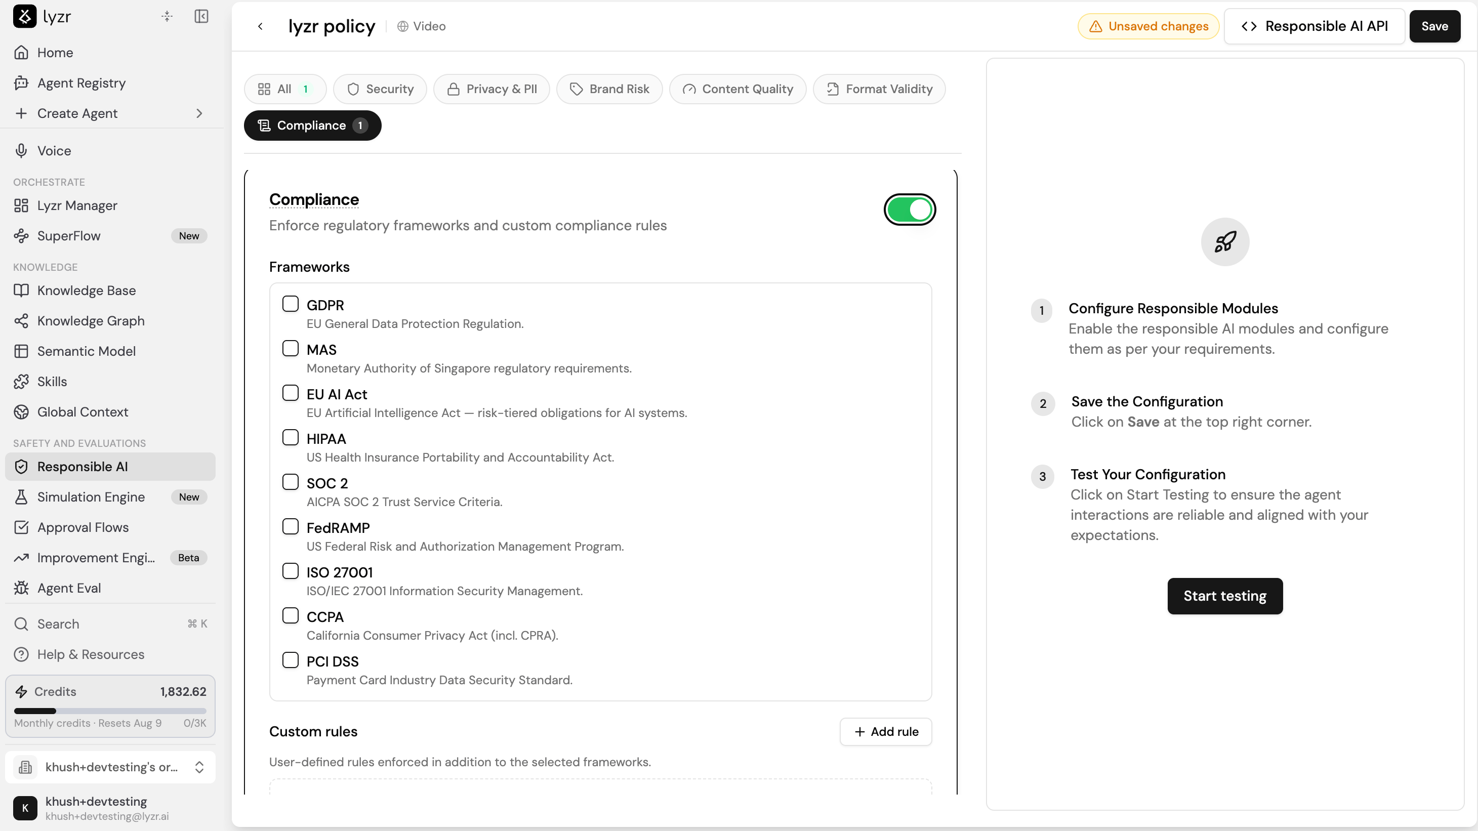Screen dimensions: 1478x831
Task: Click the Search magnifier icon
Action: pos(21,624)
